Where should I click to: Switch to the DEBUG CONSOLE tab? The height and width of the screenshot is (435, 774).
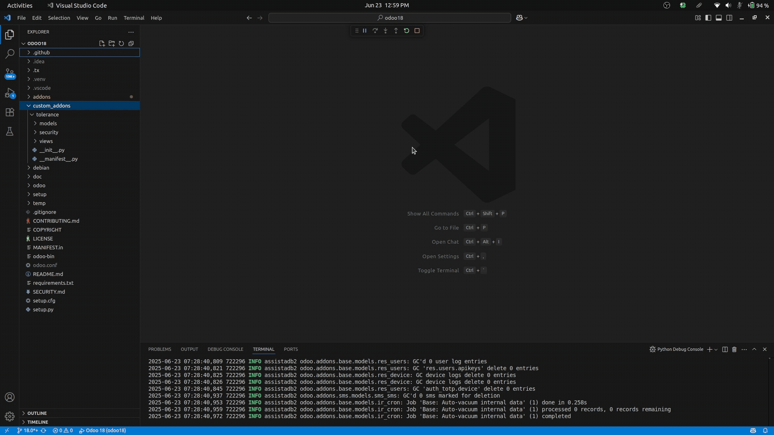pos(225,349)
